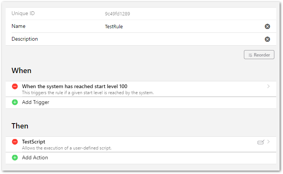Clear the Name field with the X icon
This screenshot has height=174, width=283.
(267, 26)
